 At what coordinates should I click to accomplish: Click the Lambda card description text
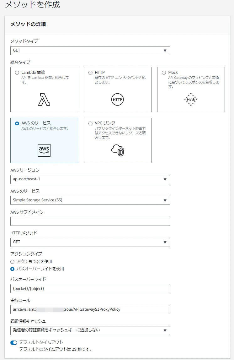coord(45,80)
